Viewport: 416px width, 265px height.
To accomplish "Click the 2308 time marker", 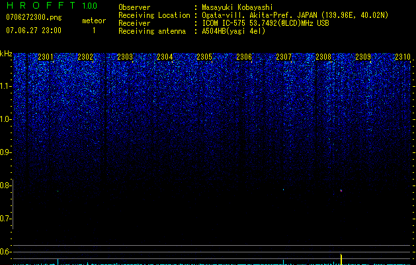I will pos(323,57).
